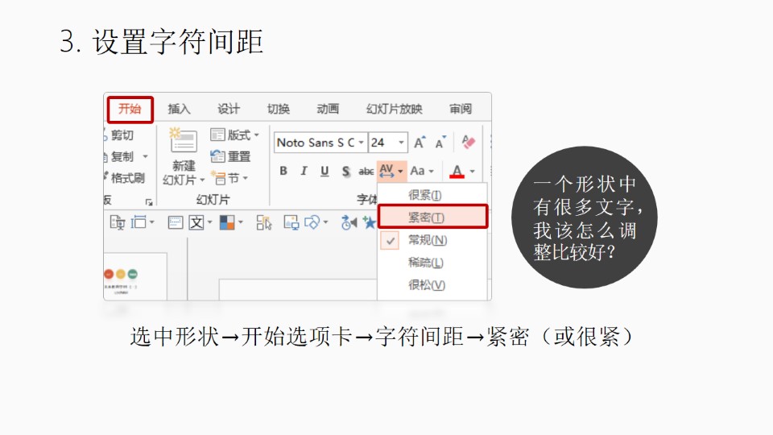The image size is (773, 435).
Task: Apply underline with the U icon
Action: [324, 171]
